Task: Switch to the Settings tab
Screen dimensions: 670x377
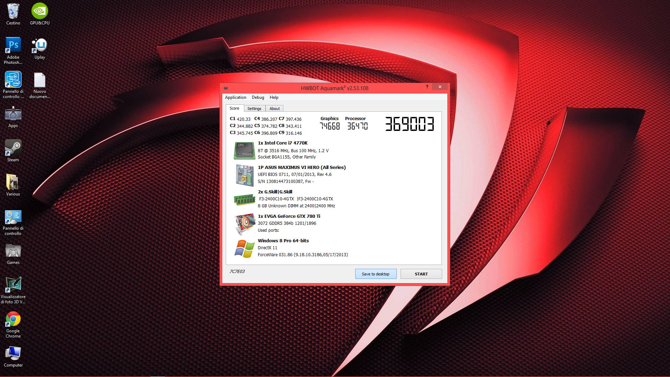Action: click(x=254, y=109)
